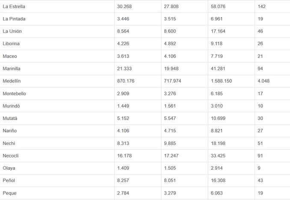Click the 6.063 total in Peque row
Image resolution: width=290 pixels, height=200 pixels.
(x=217, y=193)
